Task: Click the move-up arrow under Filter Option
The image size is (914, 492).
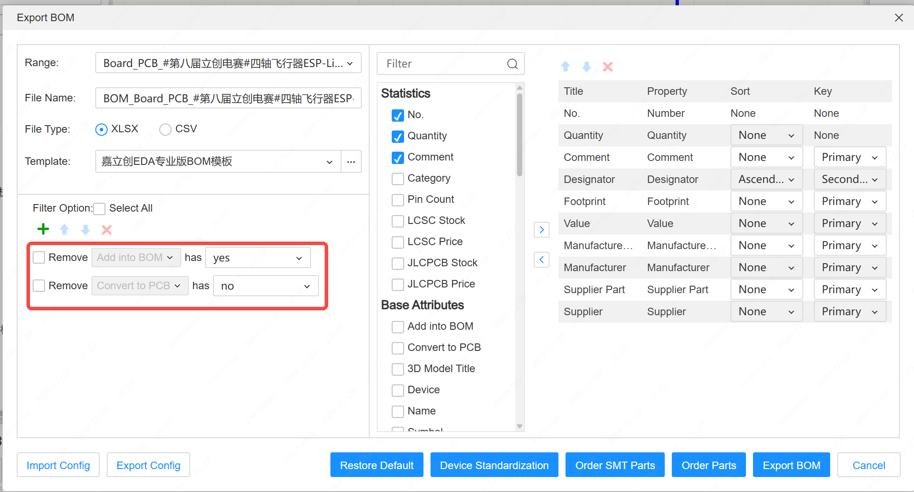Action: point(64,229)
